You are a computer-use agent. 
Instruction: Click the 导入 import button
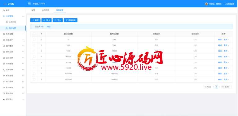(x=58, y=20)
